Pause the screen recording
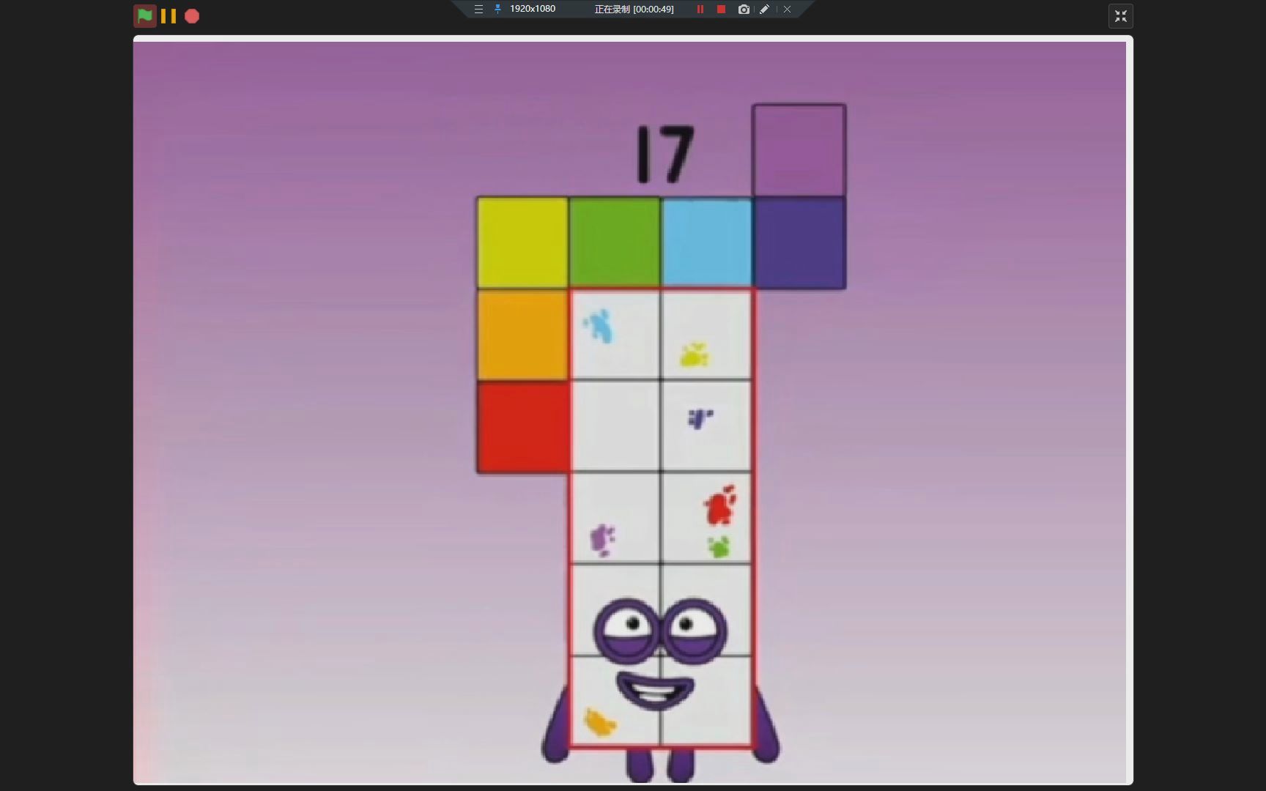This screenshot has width=1266, height=791. click(700, 10)
